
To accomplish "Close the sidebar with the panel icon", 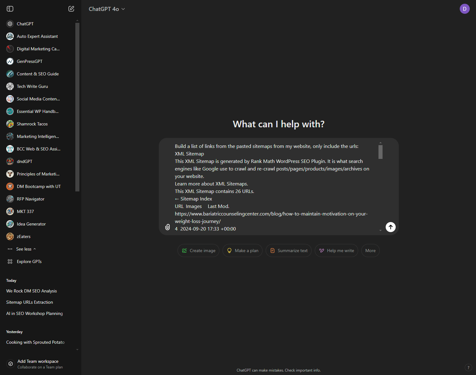I will click(x=10, y=9).
